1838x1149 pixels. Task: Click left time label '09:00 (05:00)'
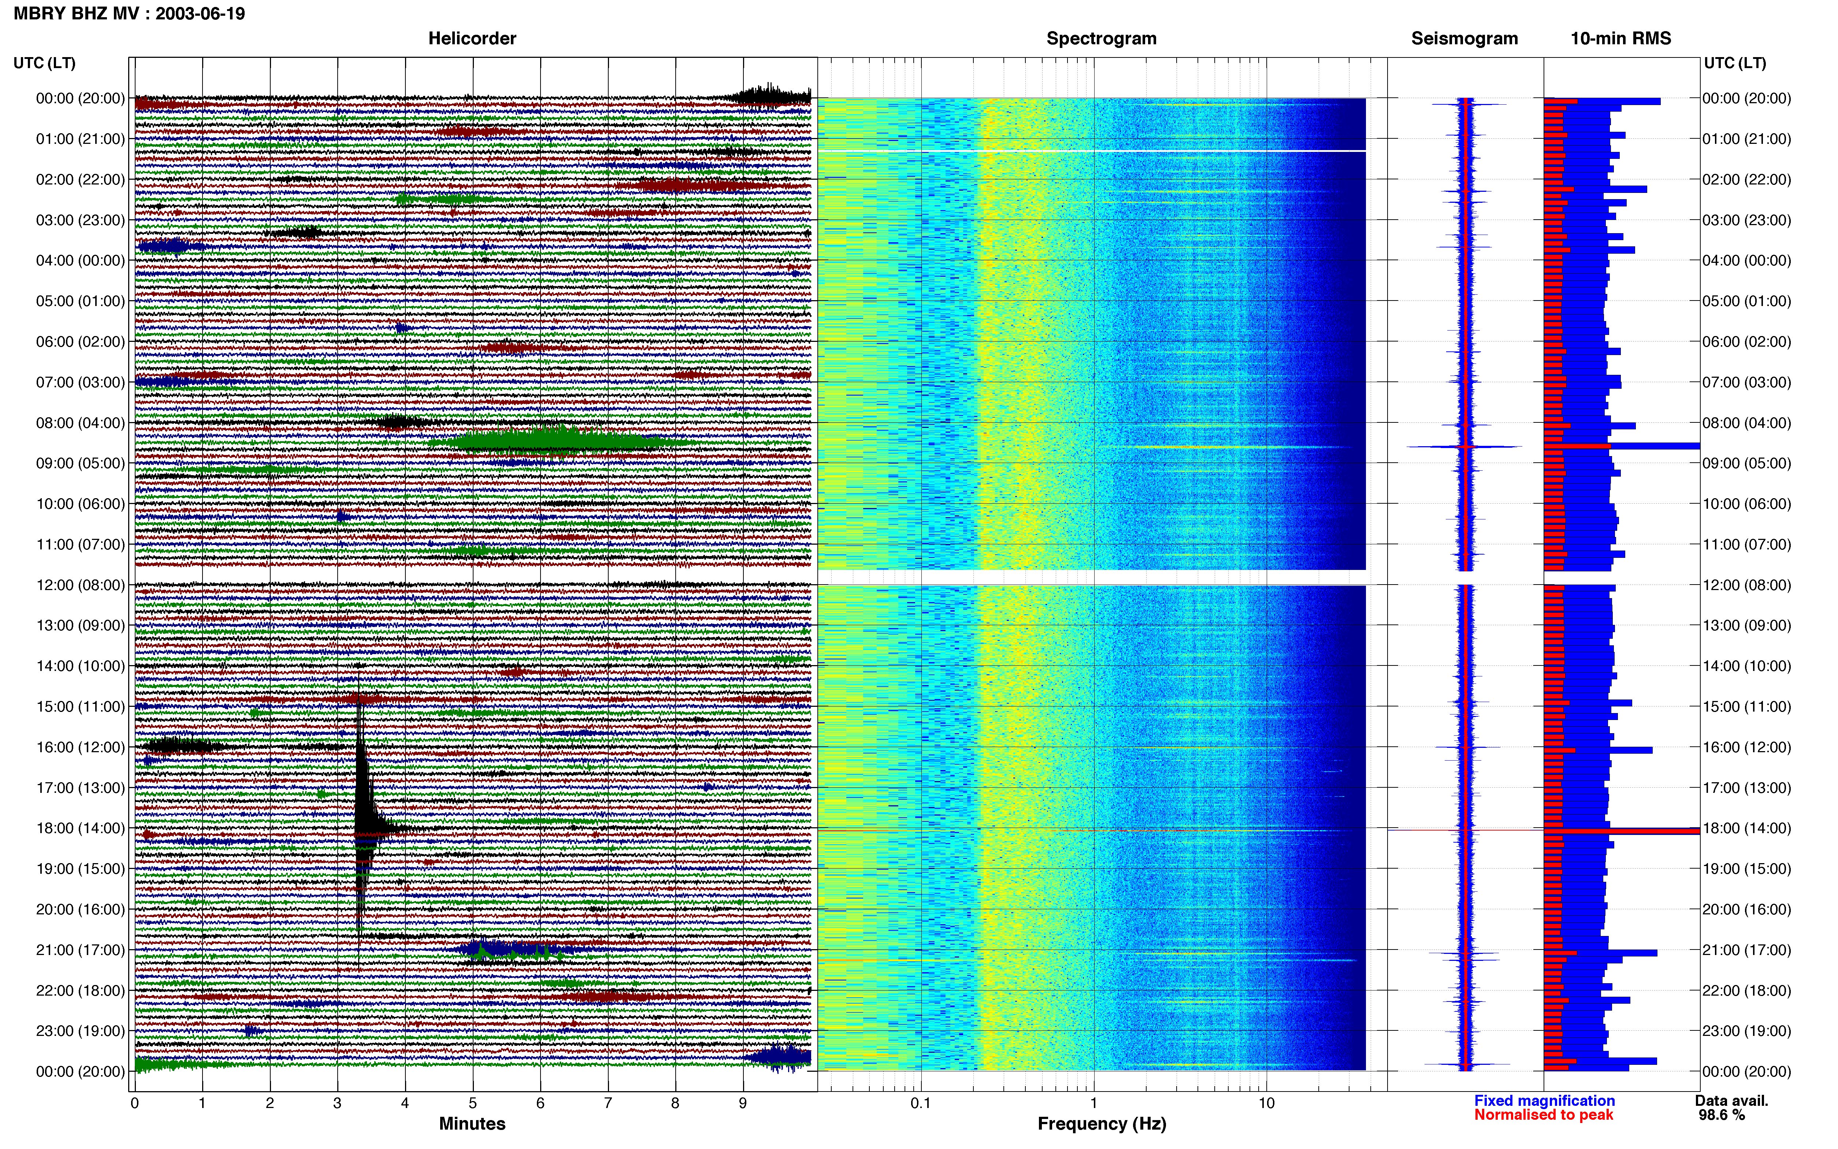(x=81, y=463)
